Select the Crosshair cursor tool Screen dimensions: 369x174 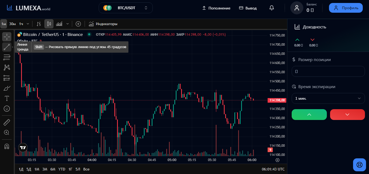pyautogui.click(x=7, y=36)
